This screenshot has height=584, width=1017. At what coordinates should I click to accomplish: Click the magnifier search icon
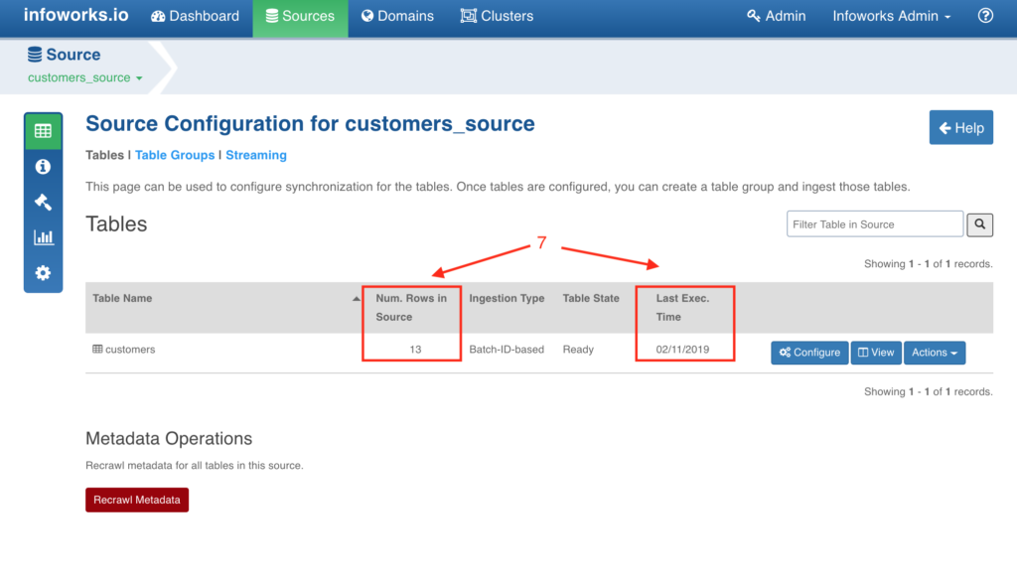pos(979,224)
